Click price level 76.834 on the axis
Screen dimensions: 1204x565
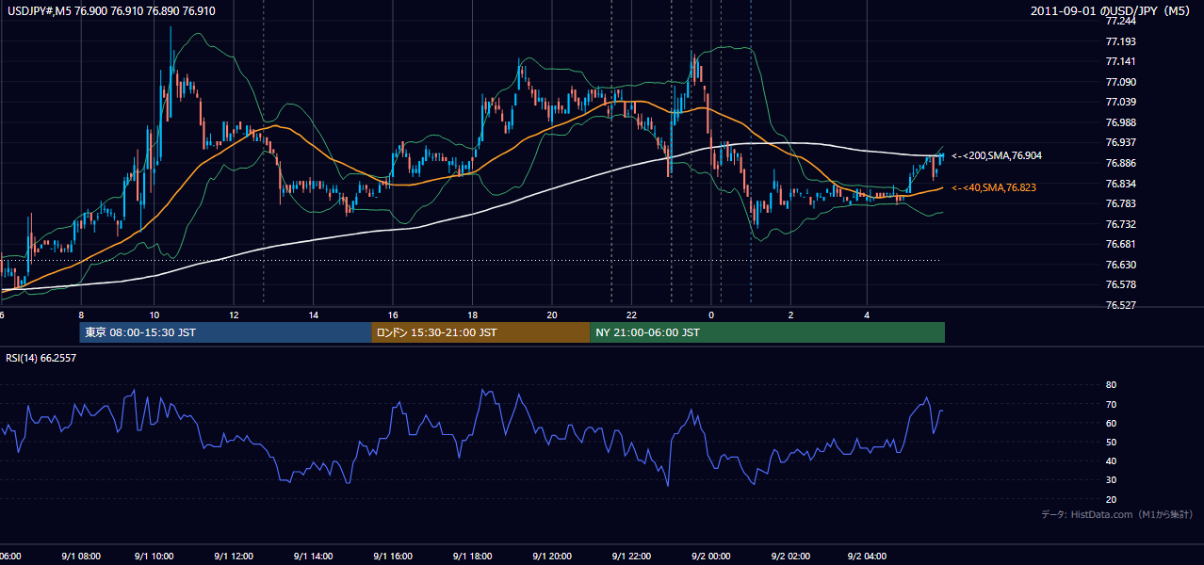[x=1122, y=184]
